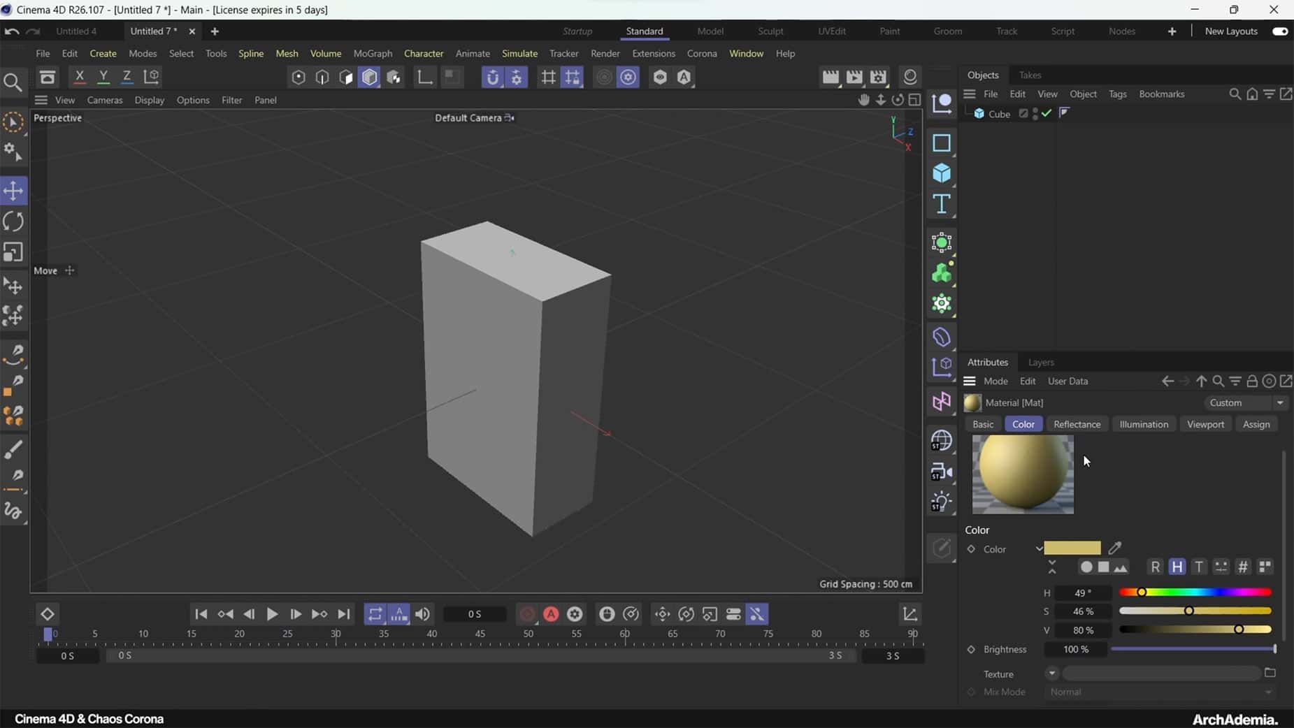
Task: Play the animation forward
Action: coord(272,614)
